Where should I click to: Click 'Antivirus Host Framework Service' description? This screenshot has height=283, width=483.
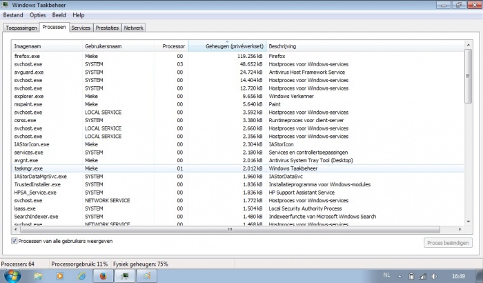(x=307, y=72)
